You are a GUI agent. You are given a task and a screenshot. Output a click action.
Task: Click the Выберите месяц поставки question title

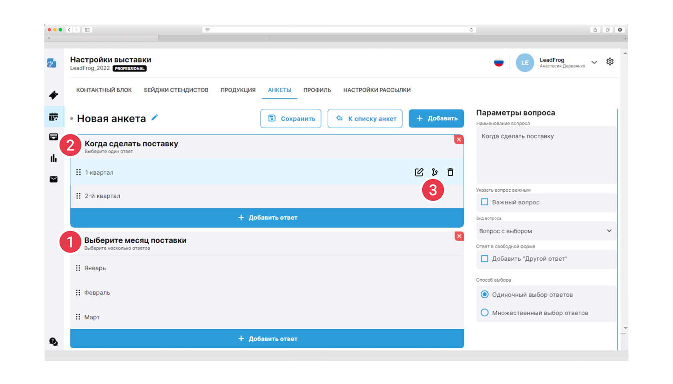[135, 240]
